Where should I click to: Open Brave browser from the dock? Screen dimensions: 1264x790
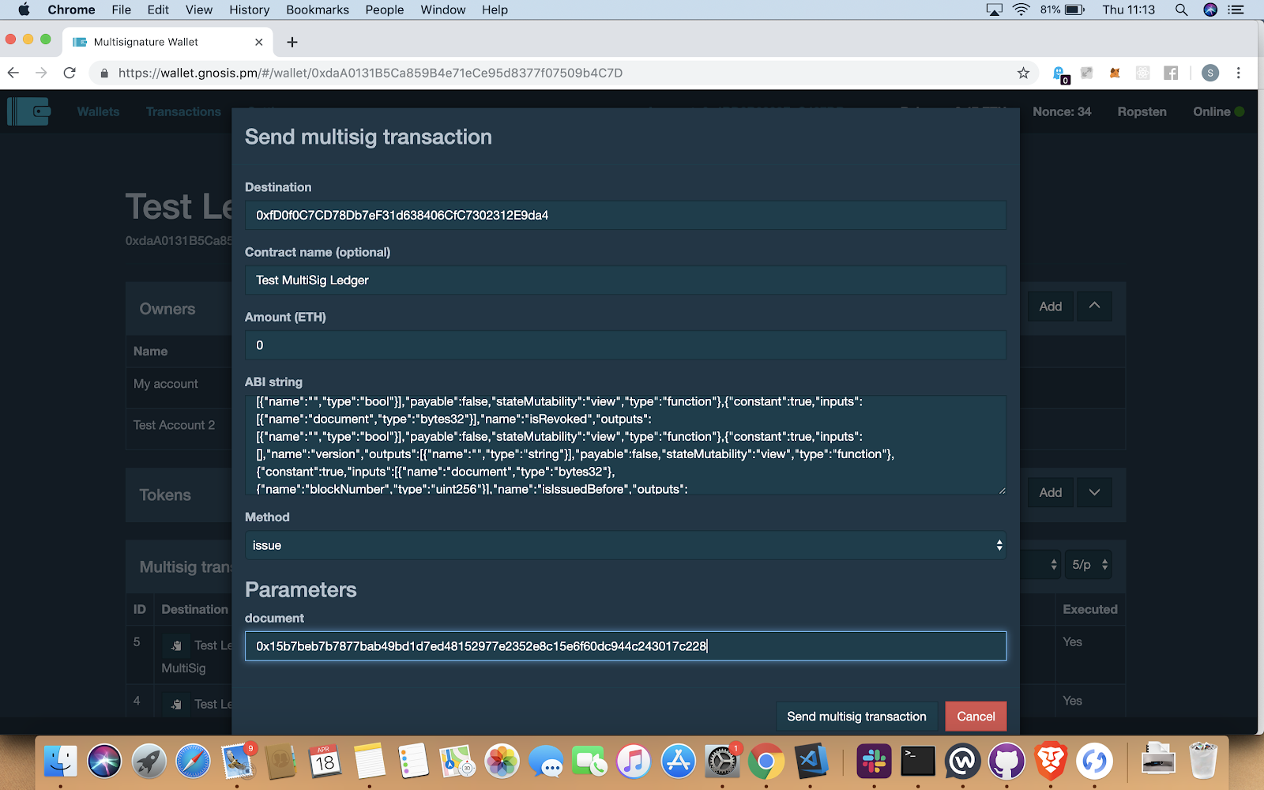tap(1050, 762)
